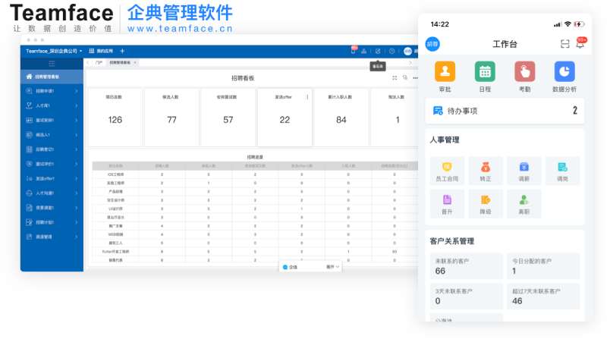Click the fullscreen icon on 招聘看板
The height and width of the screenshot is (339, 607).
[x=395, y=78]
